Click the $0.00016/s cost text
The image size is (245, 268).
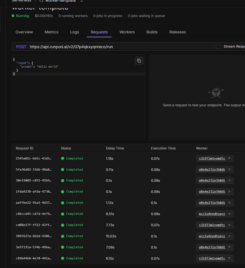(x=44, y=16)
